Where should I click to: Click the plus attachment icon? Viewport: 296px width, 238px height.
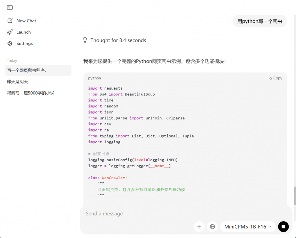(199, 226)
